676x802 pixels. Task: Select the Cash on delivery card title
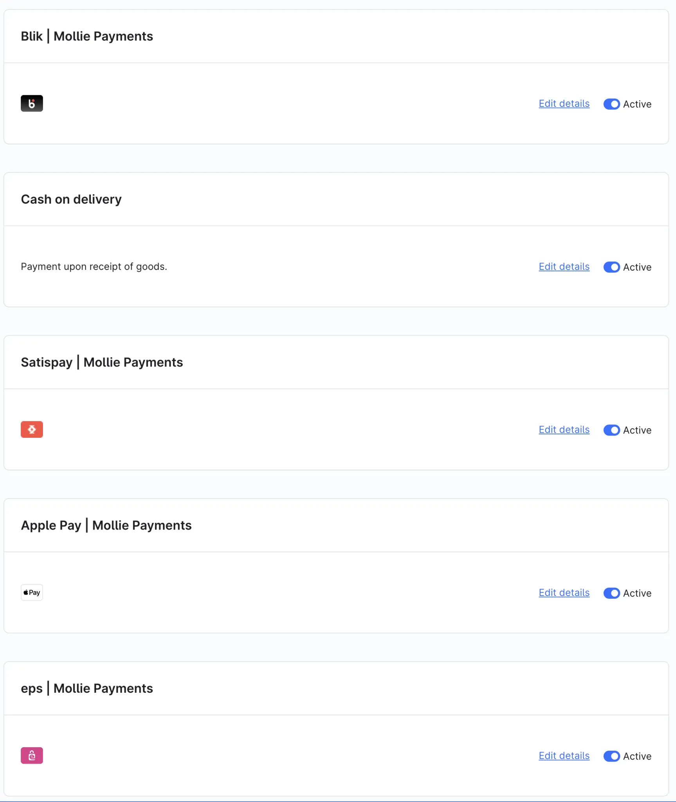71,199
